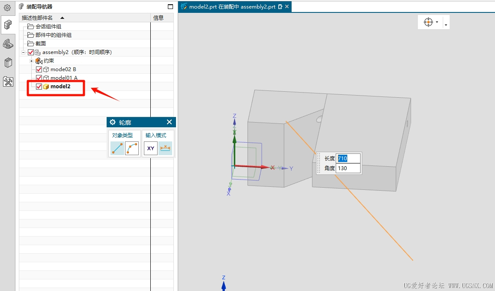Switch to parameter dimension input mode
The height and width of the screenshot is (291, 495).
(x=165, y=148)
